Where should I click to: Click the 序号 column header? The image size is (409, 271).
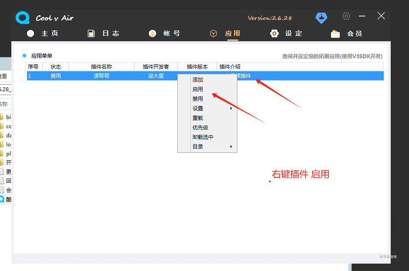pos(34,66)
